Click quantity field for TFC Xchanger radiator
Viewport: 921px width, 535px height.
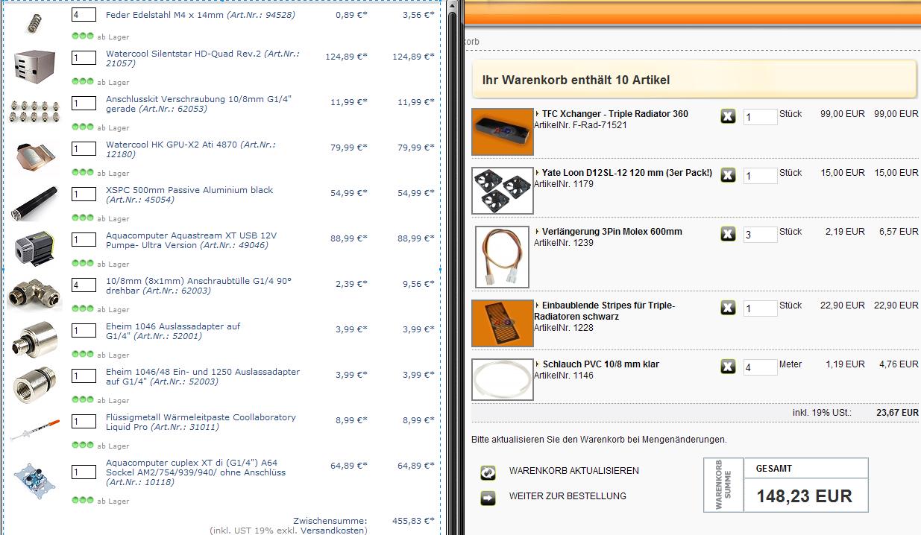760,117
